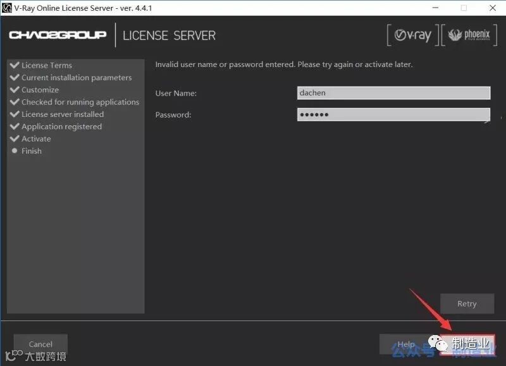Minimize the License Server window
The width and height of the screenshot is (506, 366).
(x=435, y=8)
